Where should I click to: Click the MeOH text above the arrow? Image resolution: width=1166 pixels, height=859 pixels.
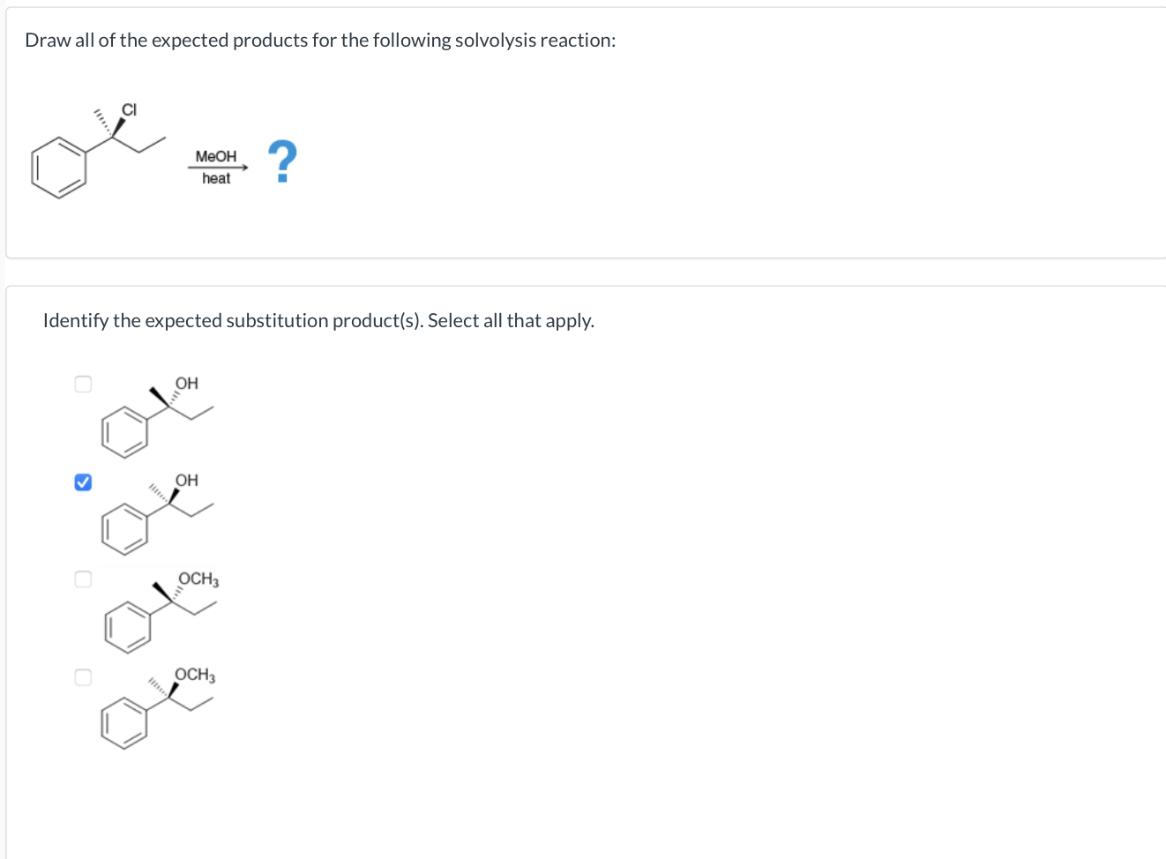click(x=216, y=155)
